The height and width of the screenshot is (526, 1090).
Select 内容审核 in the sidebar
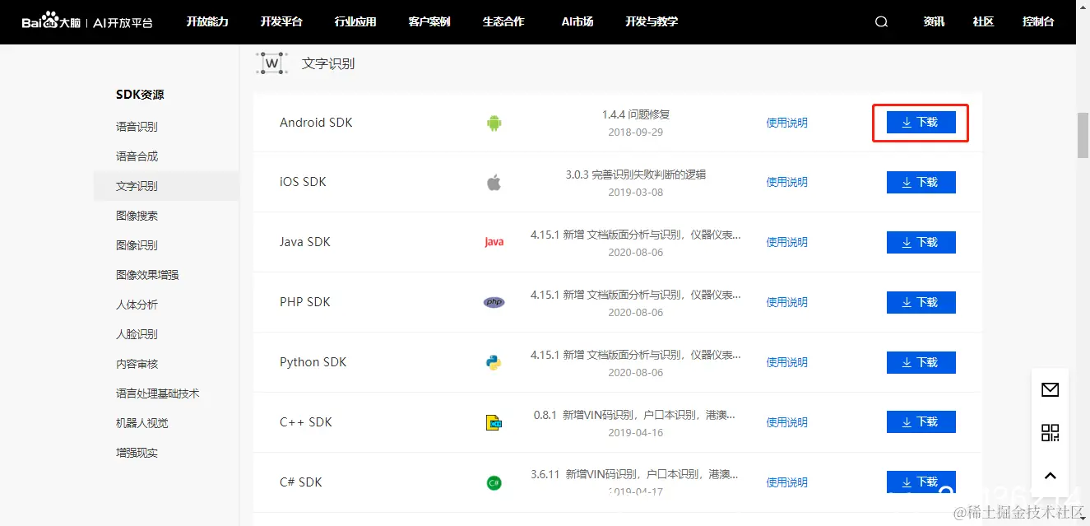(x=137, y=364)
